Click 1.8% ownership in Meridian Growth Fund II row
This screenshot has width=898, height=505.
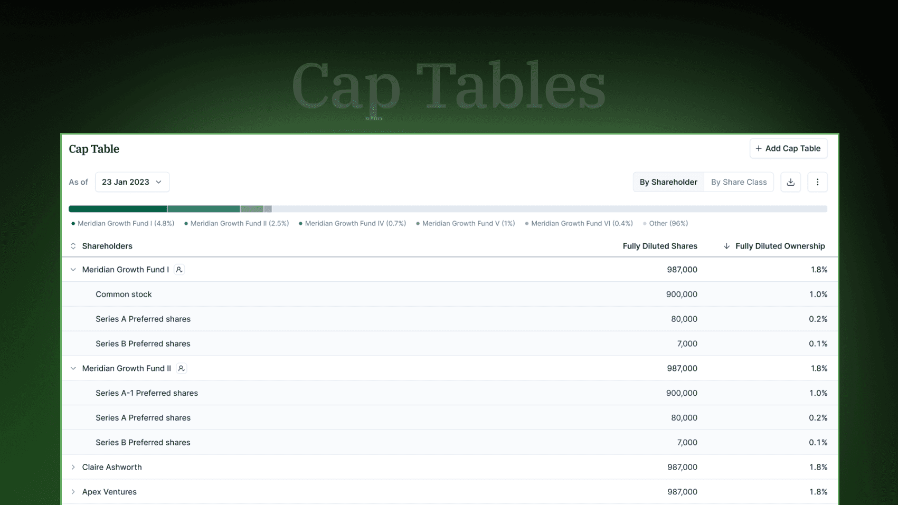click(x=819, y=368)
